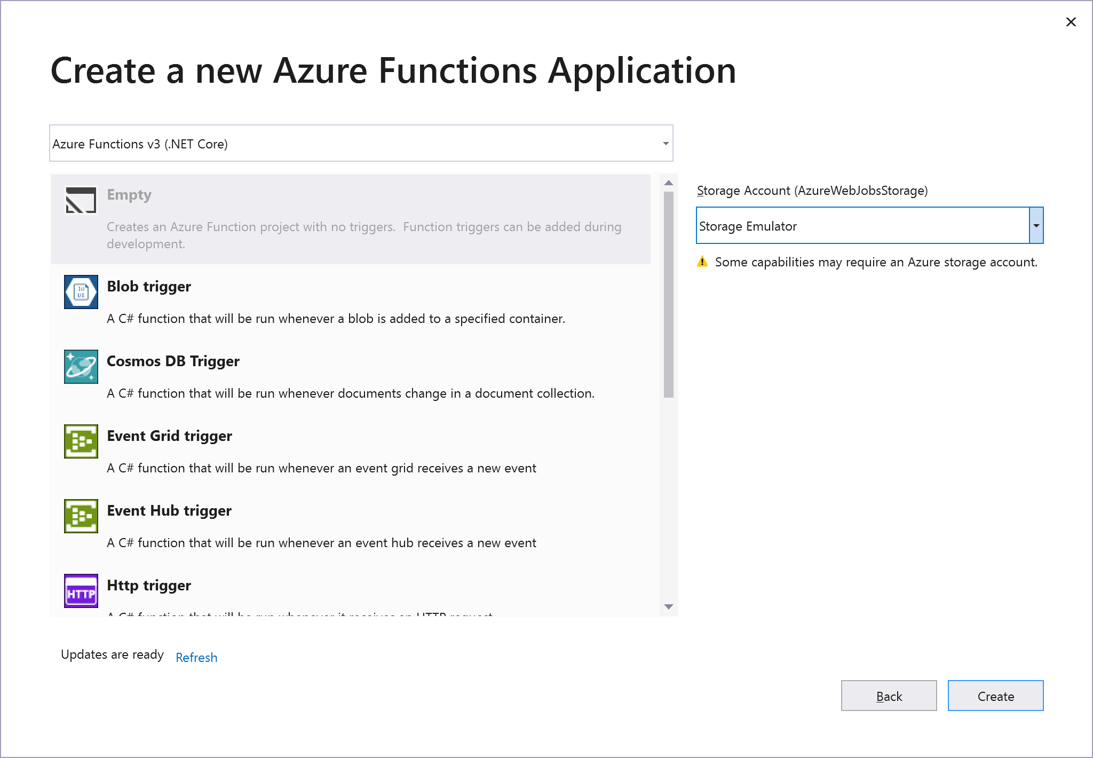
Task: Click the storage account warning triangle icon
Action: [703, 262]
